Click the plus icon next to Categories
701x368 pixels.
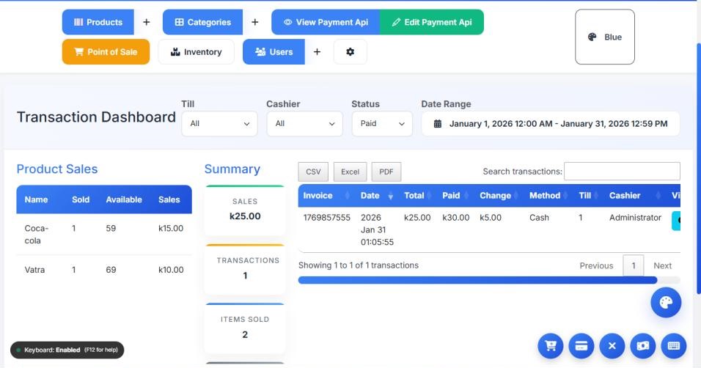(254, 22)
